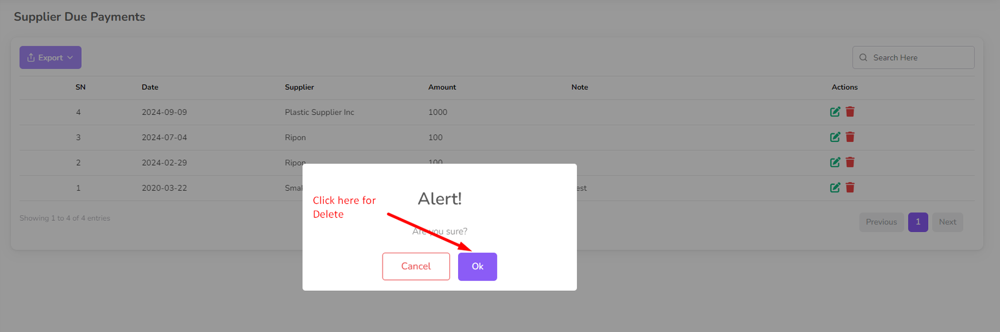Open the Export dropdown menu
Viewport: 1000px width, 332px height.
tap(51, 58)
